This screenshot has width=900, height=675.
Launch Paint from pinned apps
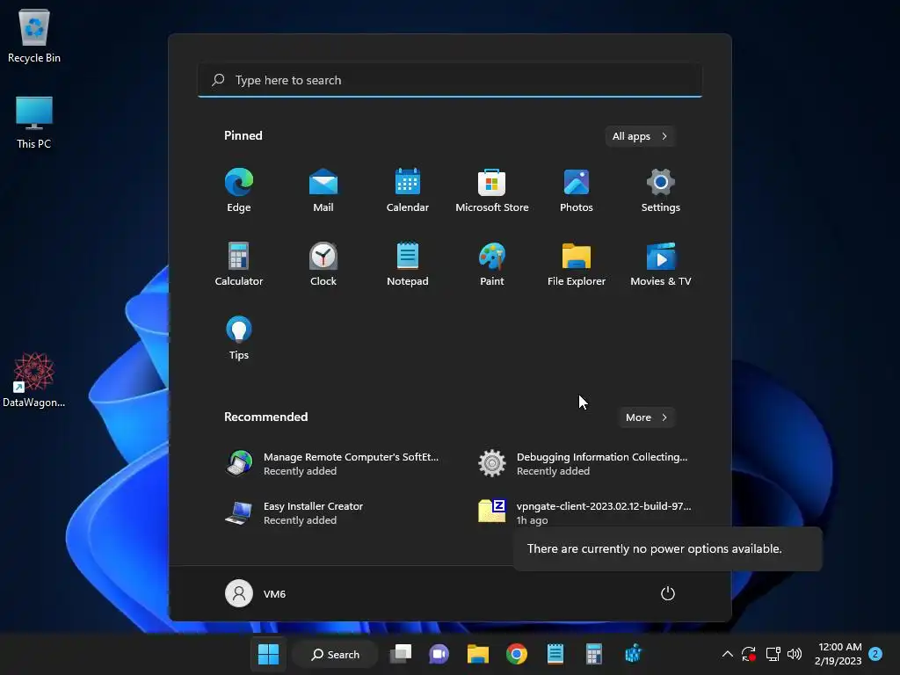pyautogui.click(x=492, y=264)
